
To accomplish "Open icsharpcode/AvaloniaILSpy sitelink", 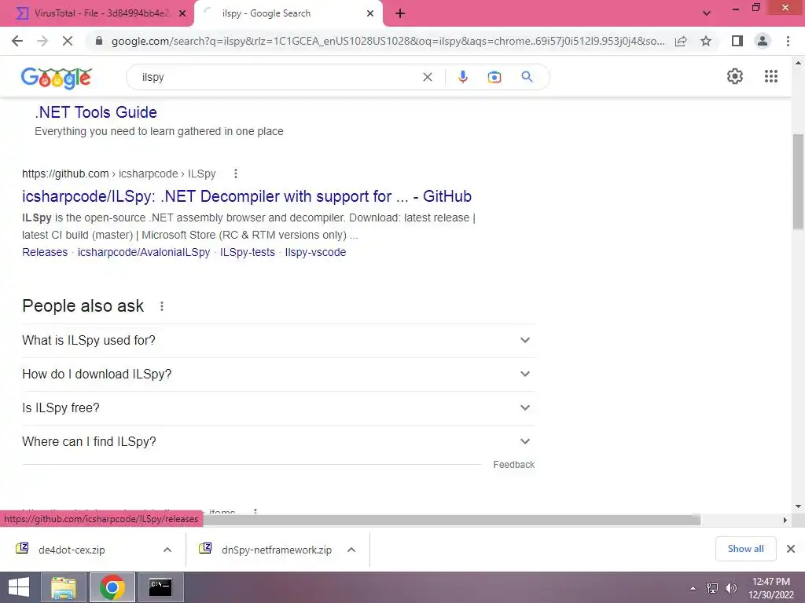I will [x=144, y=252].
